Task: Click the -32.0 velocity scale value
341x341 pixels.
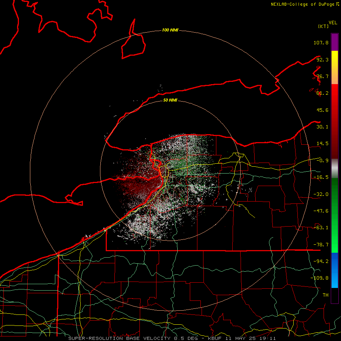Action: pos(321,194)
